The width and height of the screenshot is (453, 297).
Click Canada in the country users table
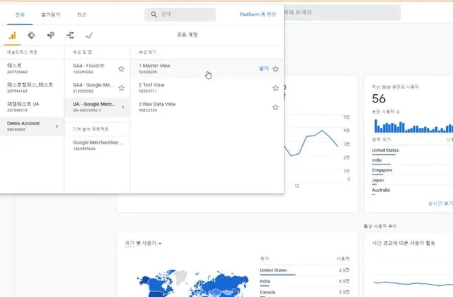[x=268, y=292]
